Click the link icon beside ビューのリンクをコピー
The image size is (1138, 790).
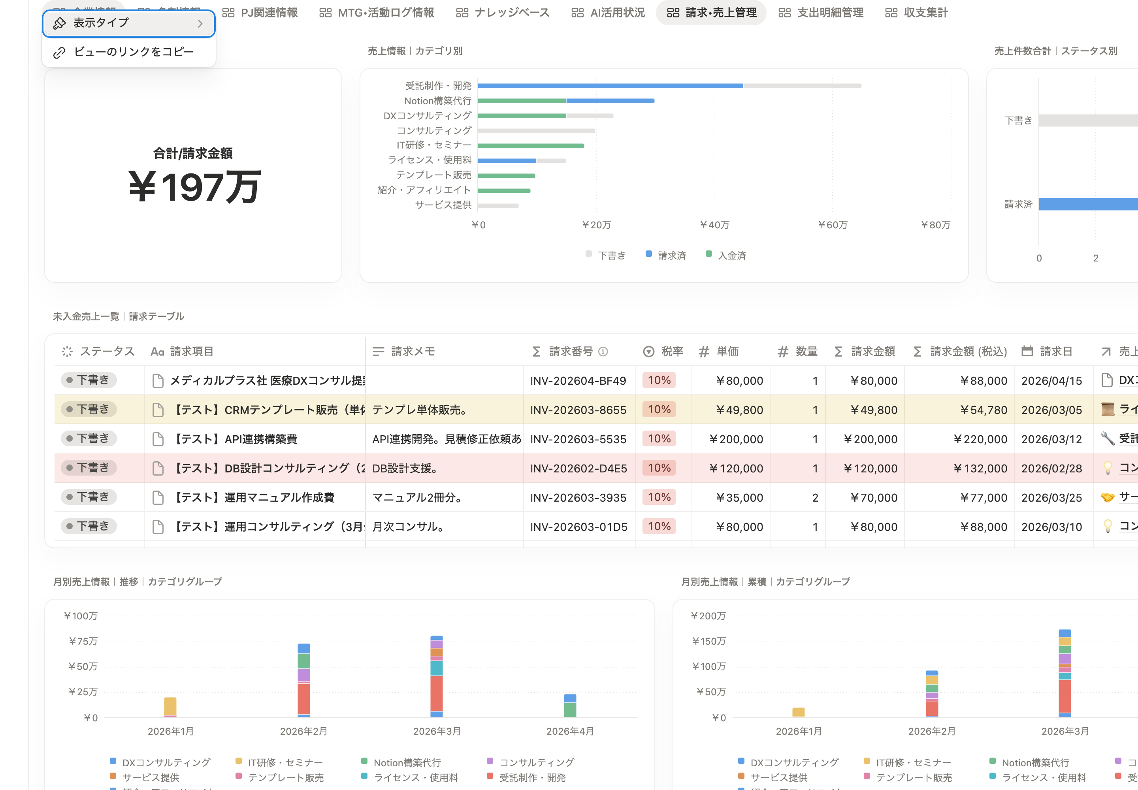coord(59,52)
